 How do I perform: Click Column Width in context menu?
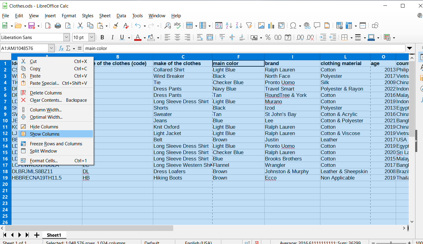[x=56, y=110]
